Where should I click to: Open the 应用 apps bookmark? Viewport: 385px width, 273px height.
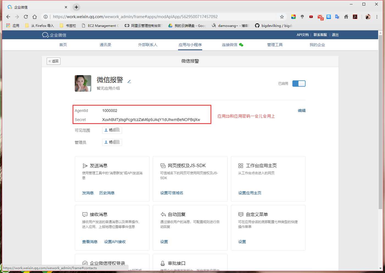point(13,26)
